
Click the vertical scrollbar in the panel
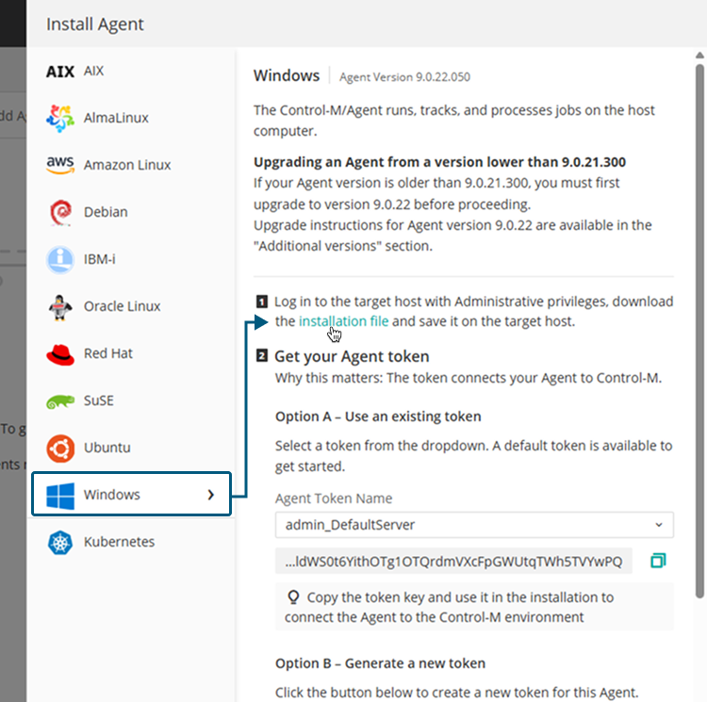[x=699, y=330]
